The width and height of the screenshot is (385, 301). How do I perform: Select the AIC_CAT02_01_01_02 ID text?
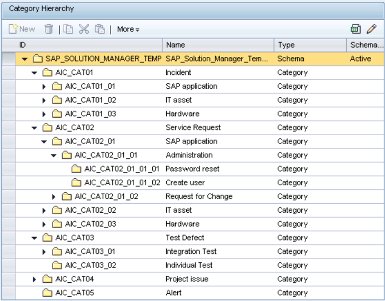pos(122,183)
